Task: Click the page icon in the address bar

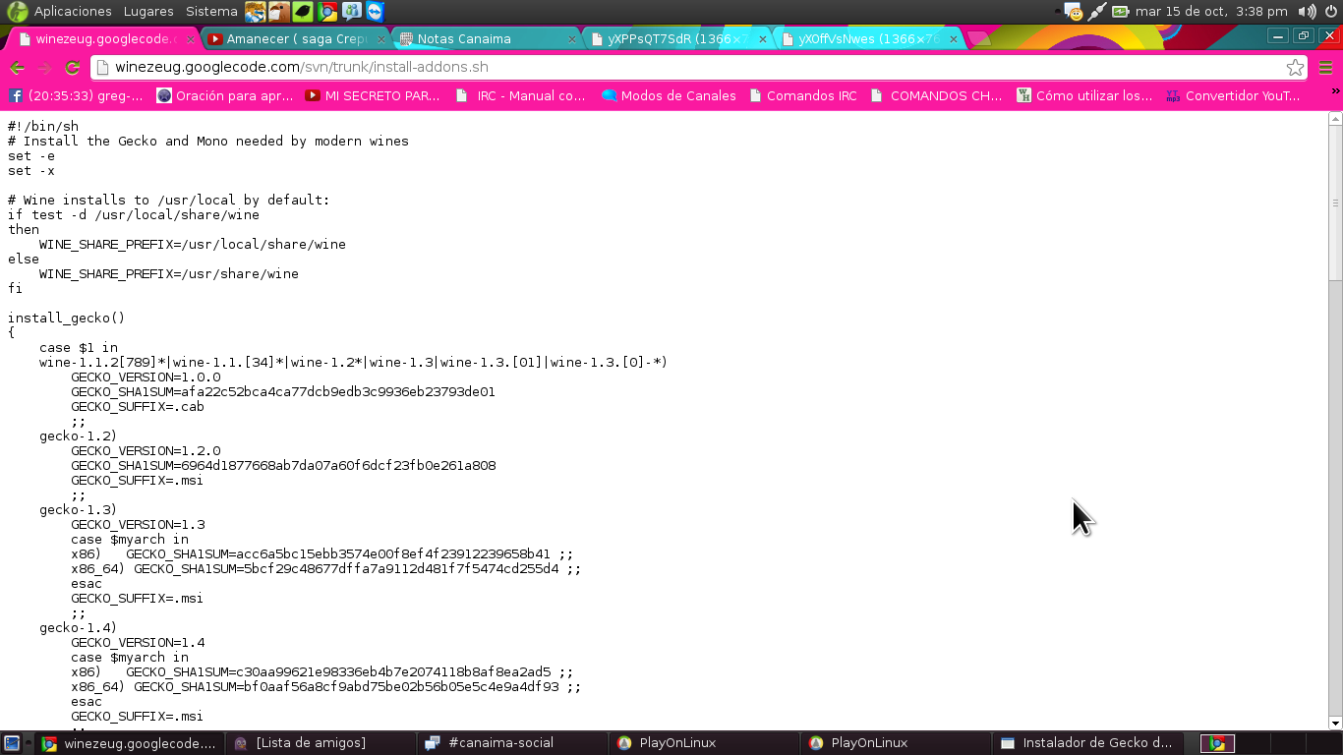Action: pos(102,68)
